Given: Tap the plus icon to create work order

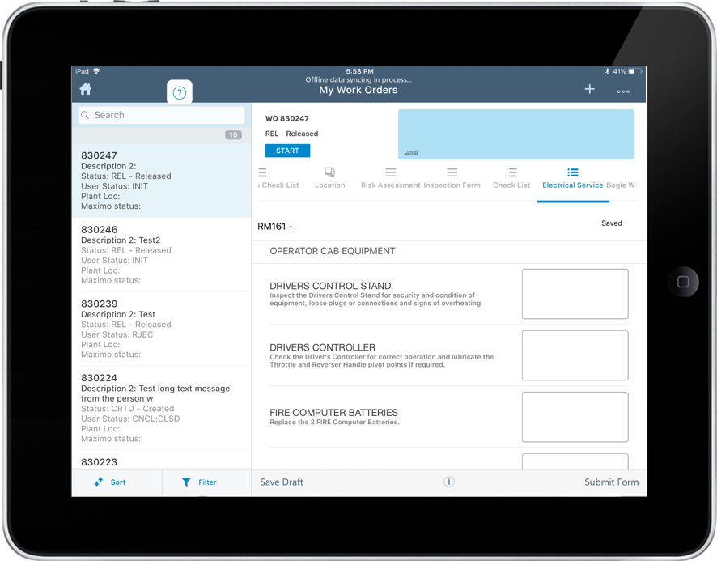Looking at the screenshot, I should coord(589,89).
